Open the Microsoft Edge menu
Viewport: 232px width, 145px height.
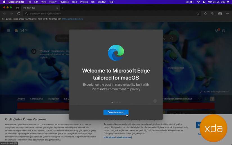[x=16, y=2]
